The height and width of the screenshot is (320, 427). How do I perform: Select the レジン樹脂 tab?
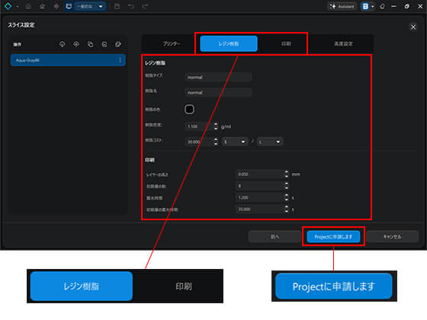point(229,43)
